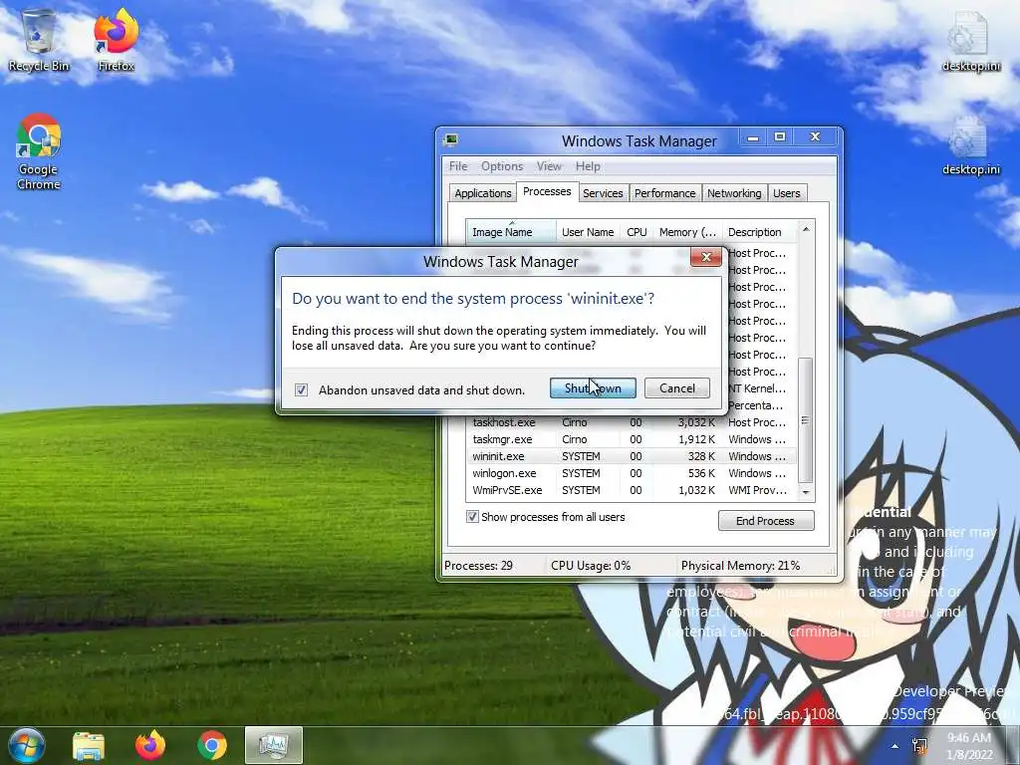Click the Task Manager taskbar button
1020x765 pixels.
[x=274, y=745]
